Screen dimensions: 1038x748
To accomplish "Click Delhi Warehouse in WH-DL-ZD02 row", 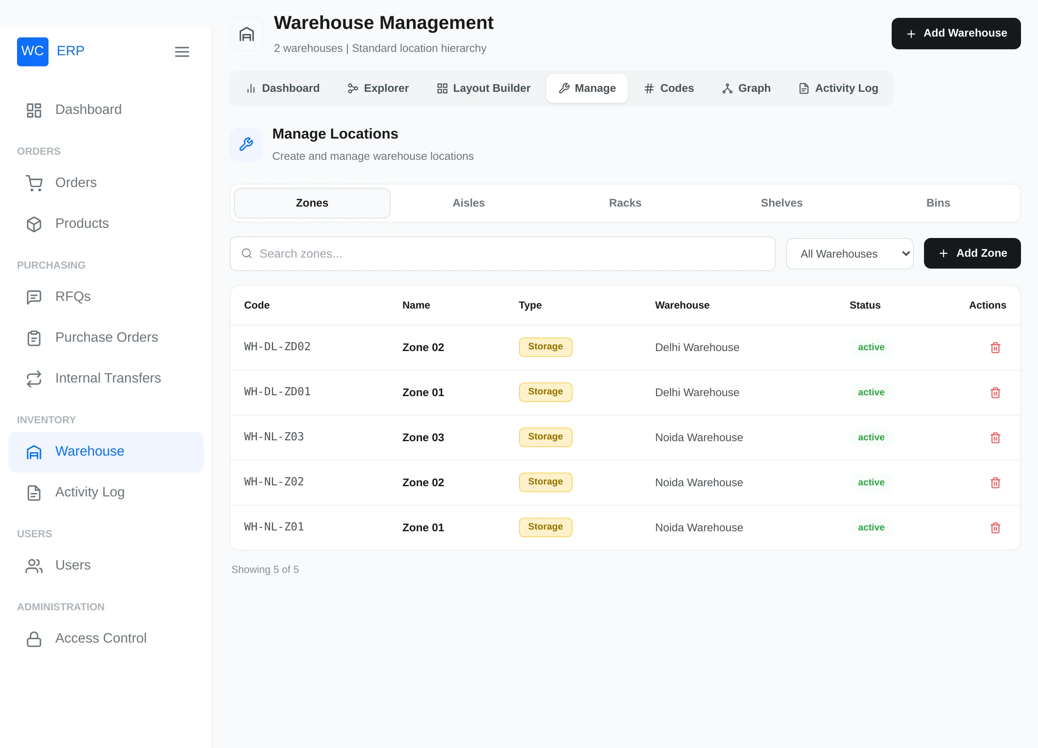I will coord(696,348).
